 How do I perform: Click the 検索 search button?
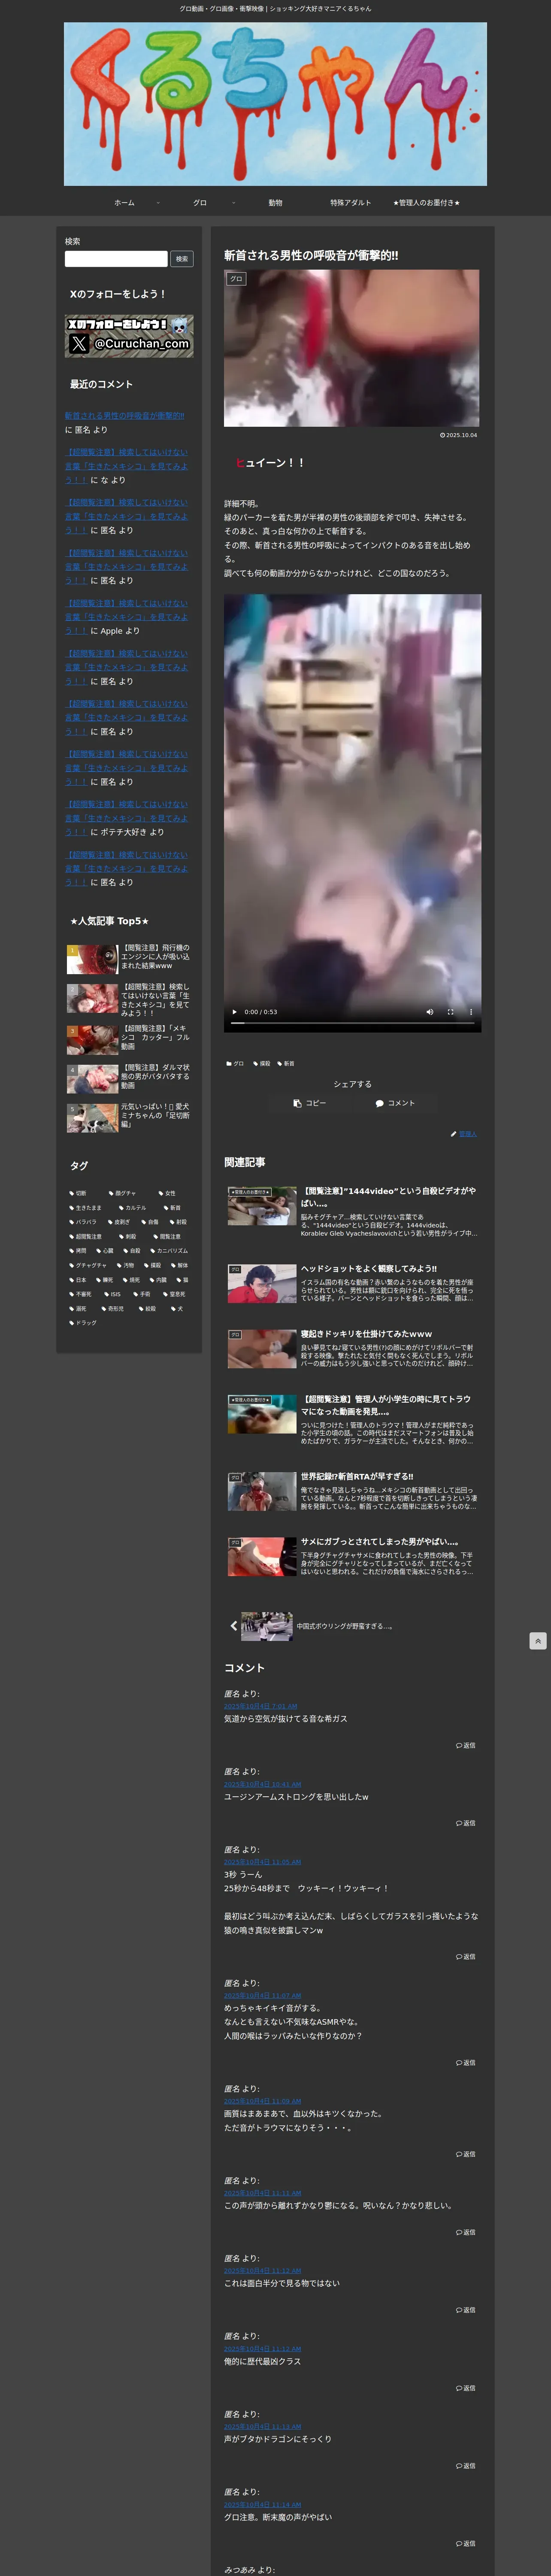pyautogui.click(x=182, y=259)
